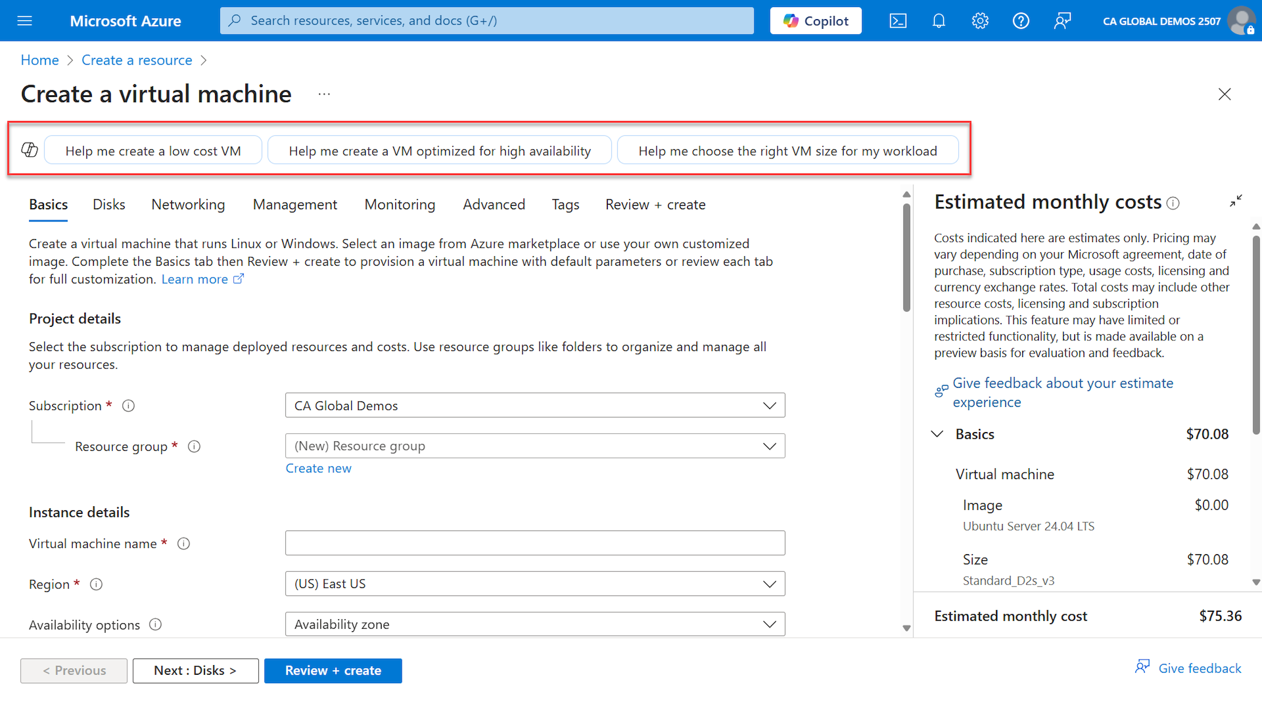Click the Subscription info icon
1262x709 pixels.
129,406
